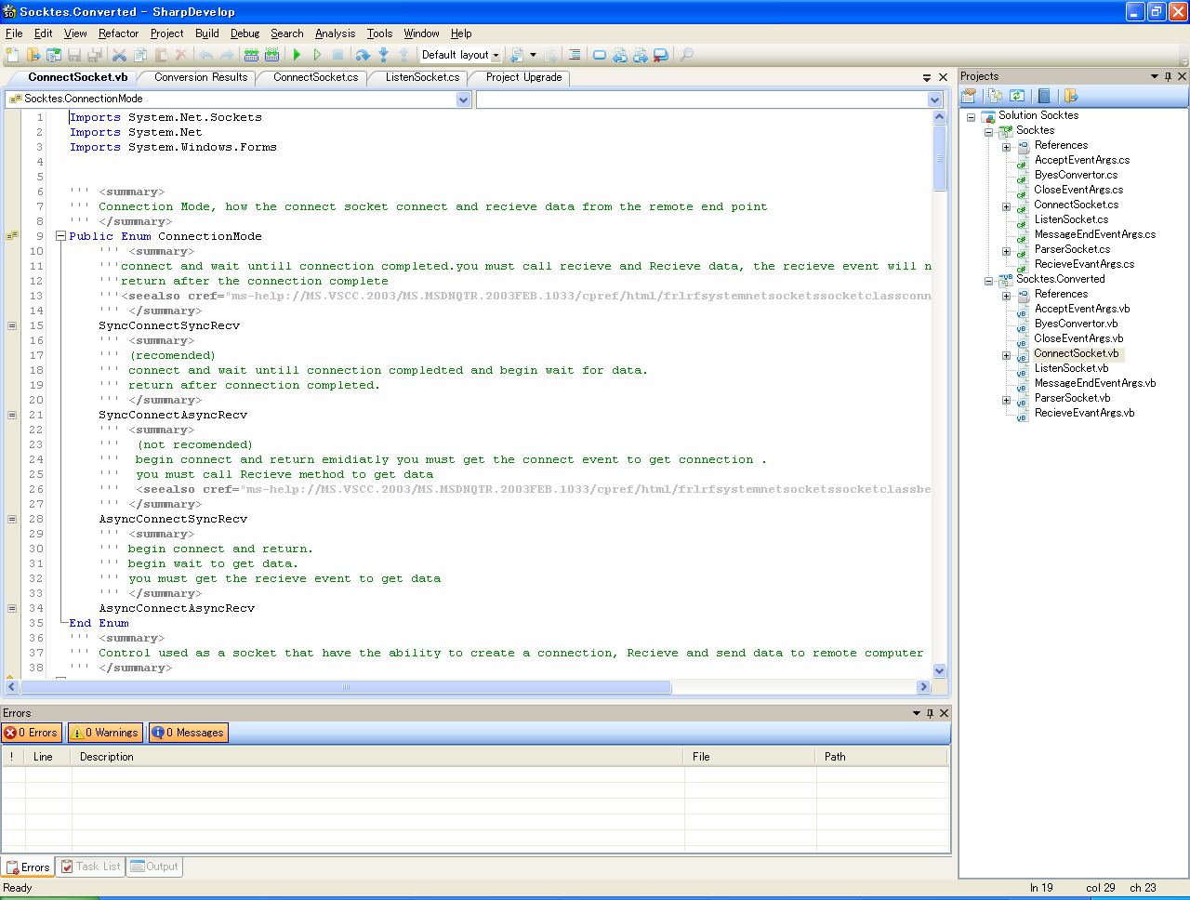Toggle the 0 Messages filter button
Screen dimensions: 1190x900
188,733
